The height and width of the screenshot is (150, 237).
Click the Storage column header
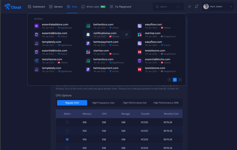click(125, 114)
